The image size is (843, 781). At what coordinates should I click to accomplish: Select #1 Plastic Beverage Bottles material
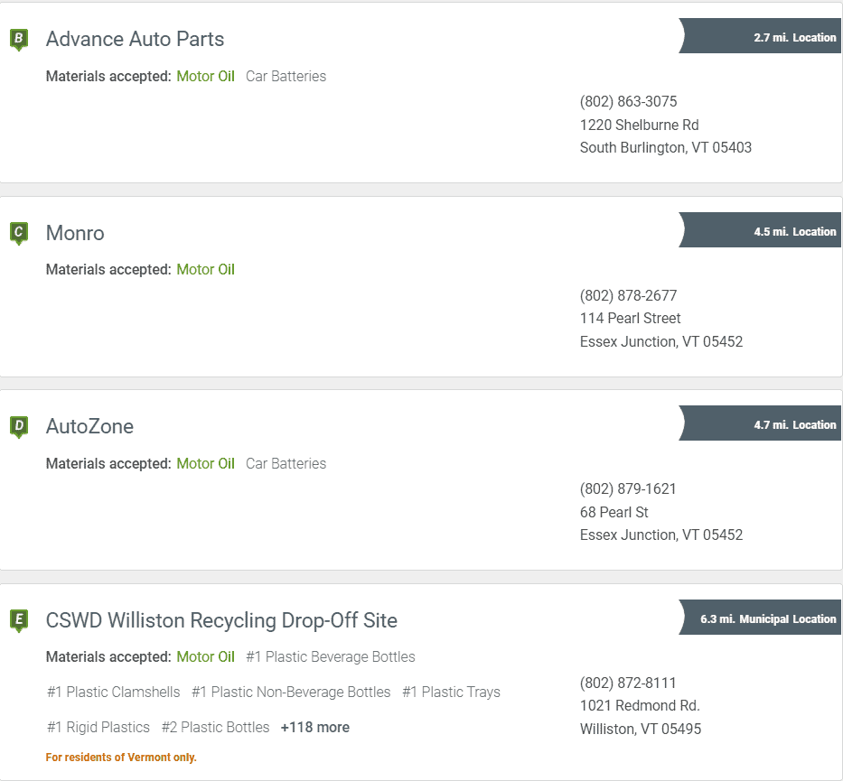pyautogui.click(x=330, y=656)
